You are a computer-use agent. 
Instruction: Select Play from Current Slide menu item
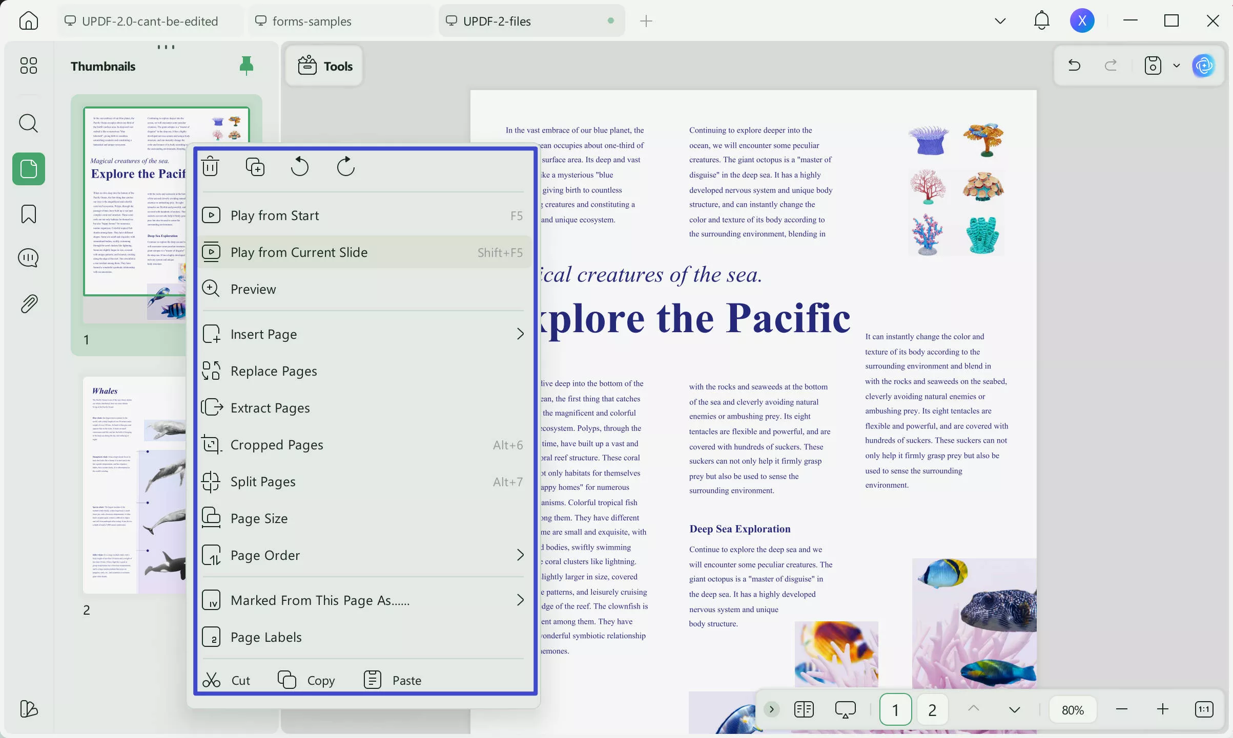pyautogui.click(x=299, y=252)
